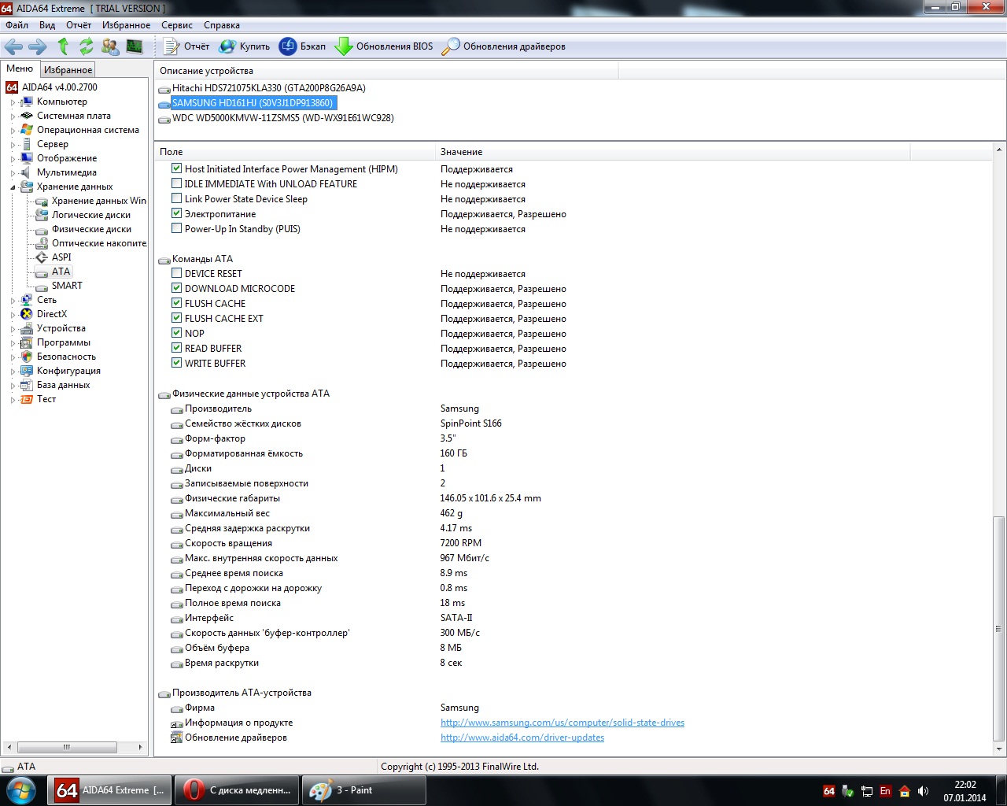Collapse the Хранение данных tree node
This screenshot has width=1007, height=806.
coord(13,187)
